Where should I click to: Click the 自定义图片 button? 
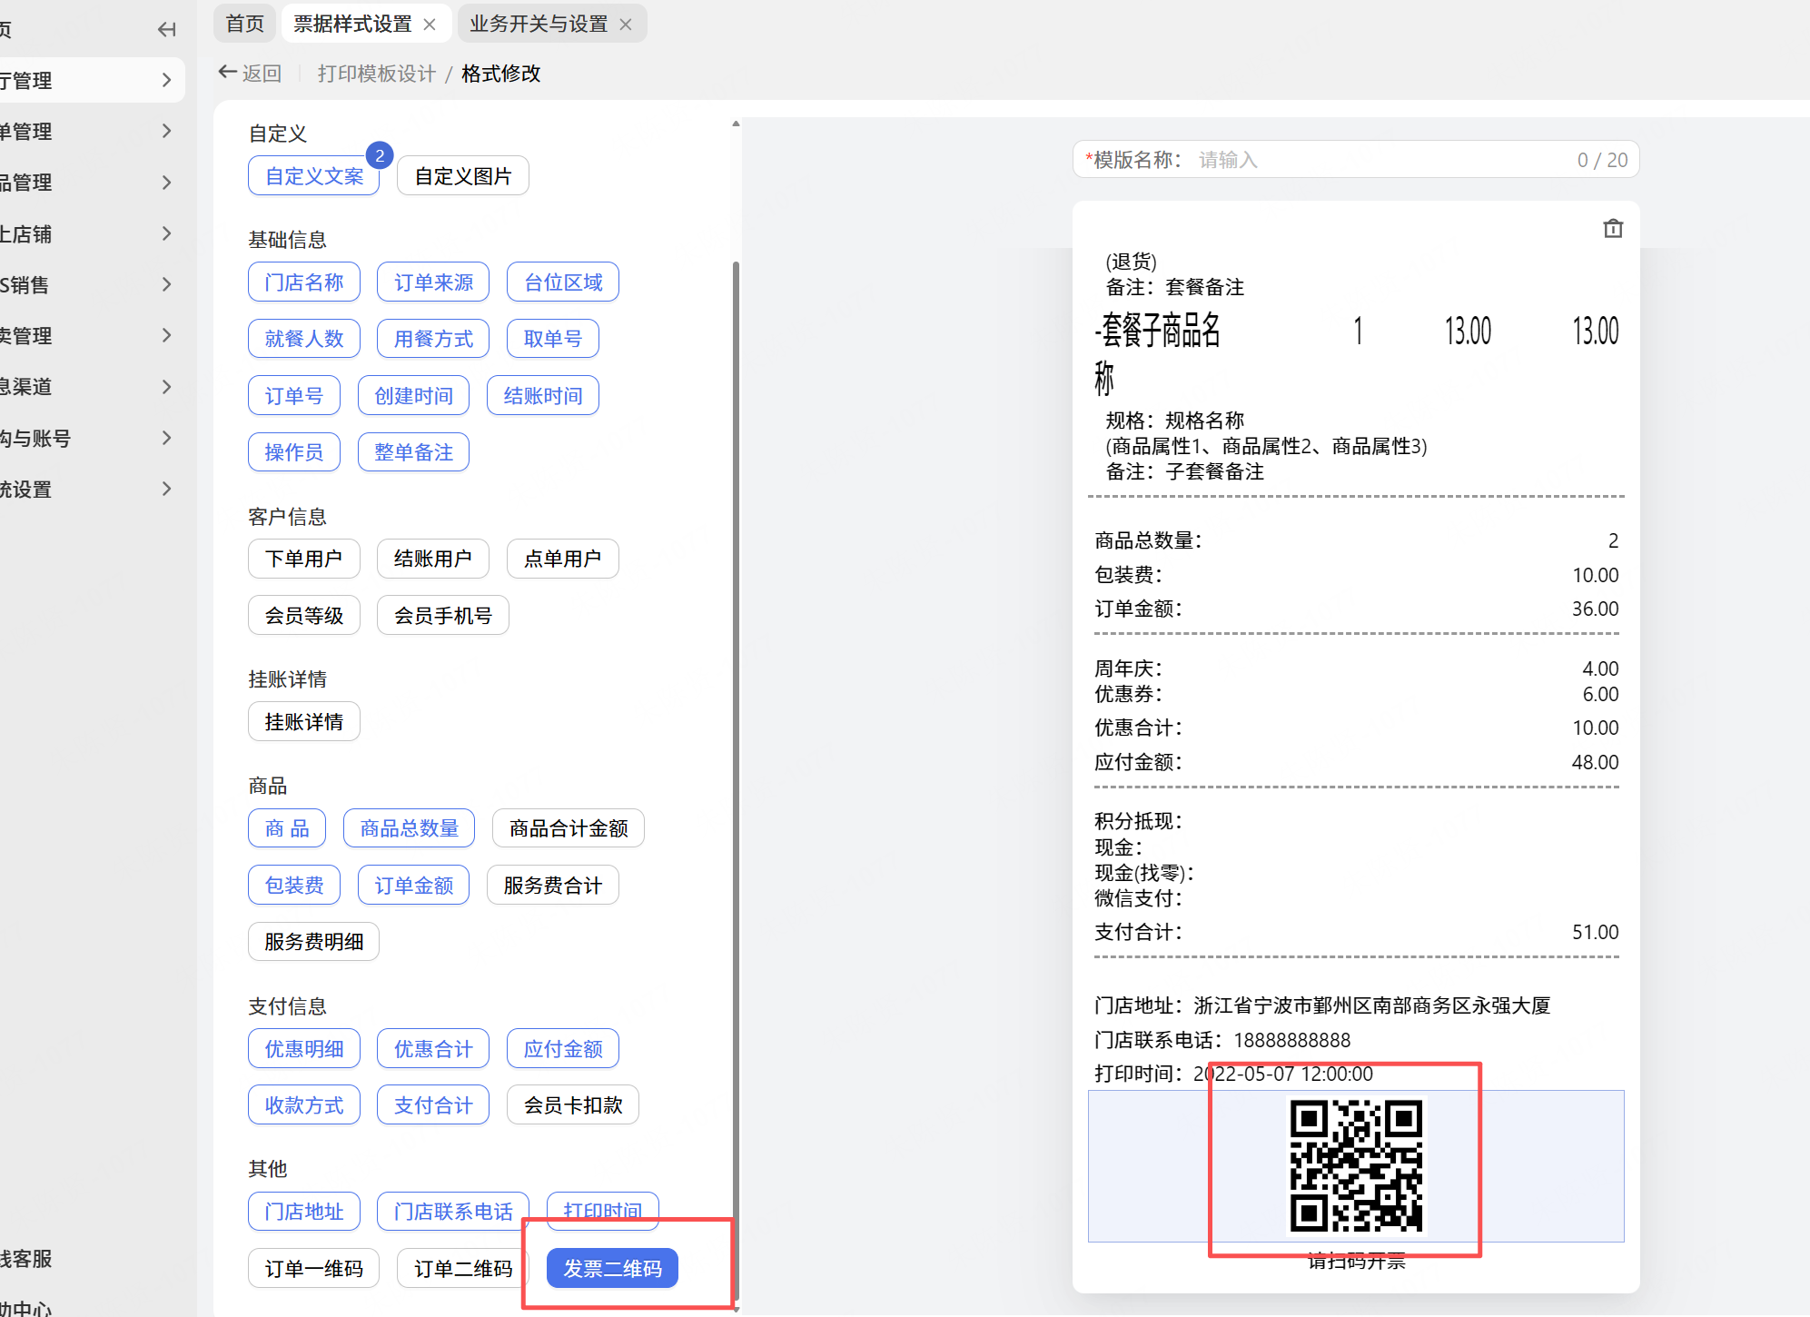(x=463, y=176)
